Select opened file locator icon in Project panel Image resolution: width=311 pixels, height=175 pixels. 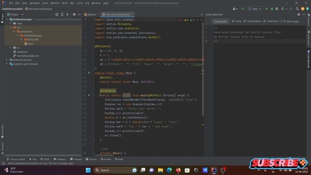[x=57, y=15]
